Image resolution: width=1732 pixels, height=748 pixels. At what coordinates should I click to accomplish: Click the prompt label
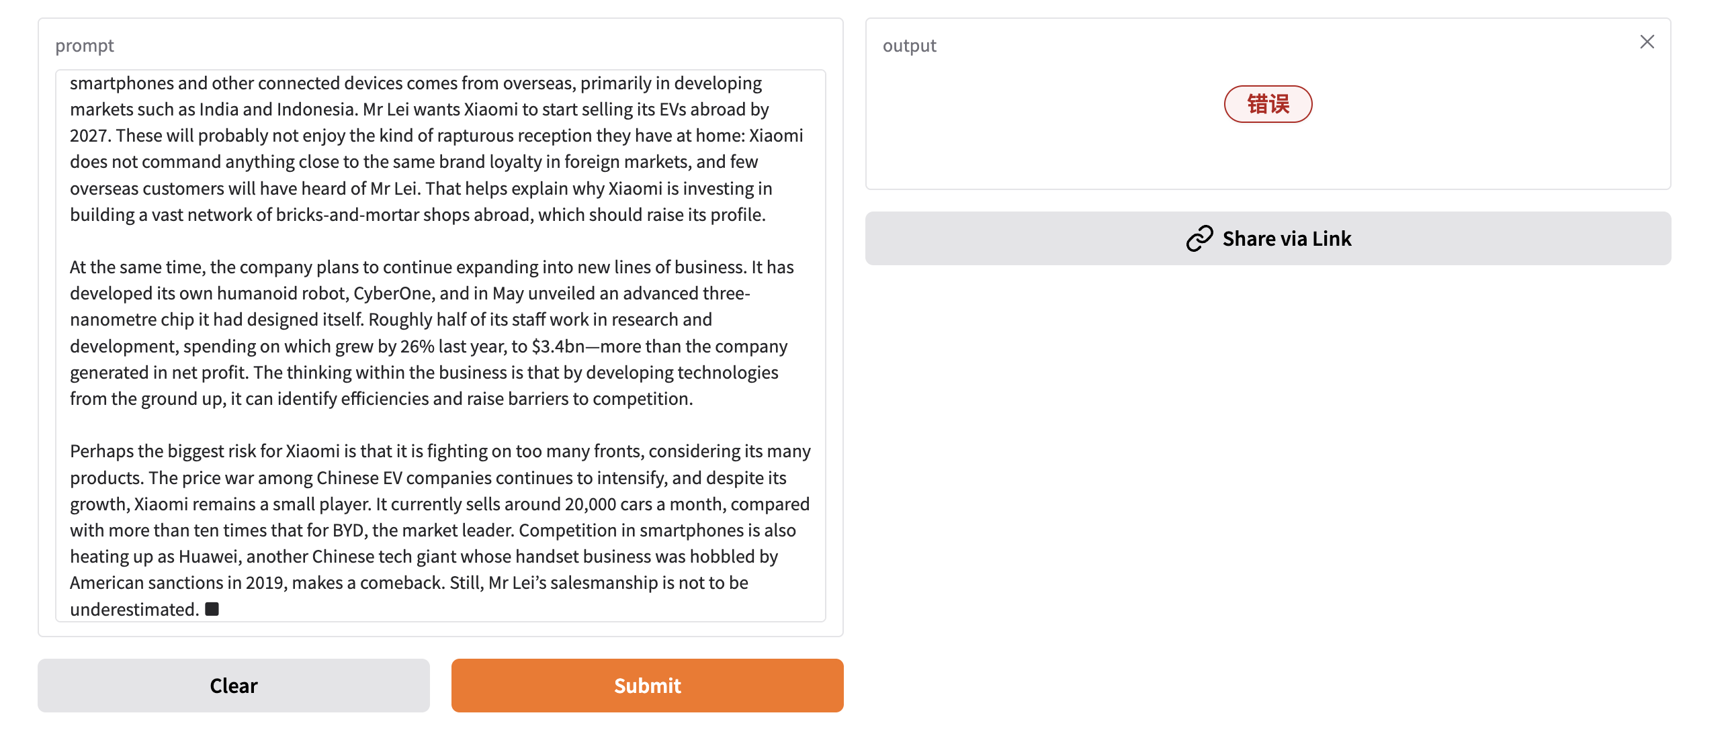click(85, 46)
